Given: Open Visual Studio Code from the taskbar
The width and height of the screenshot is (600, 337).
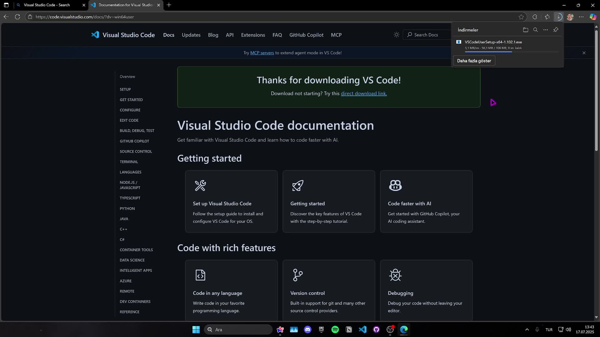Looking at the screenshot, I should (362, 330).
